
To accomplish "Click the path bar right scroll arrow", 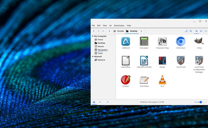I will click(x=141, y=31).
